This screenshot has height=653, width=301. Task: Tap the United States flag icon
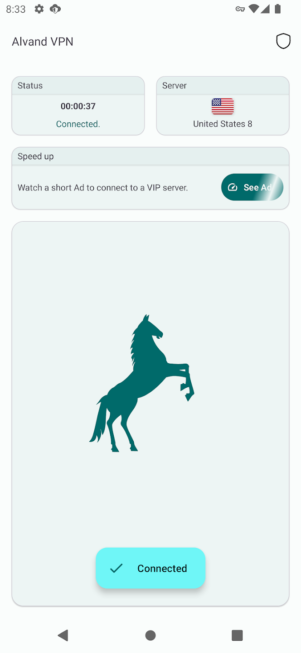[x=223, y=107]
